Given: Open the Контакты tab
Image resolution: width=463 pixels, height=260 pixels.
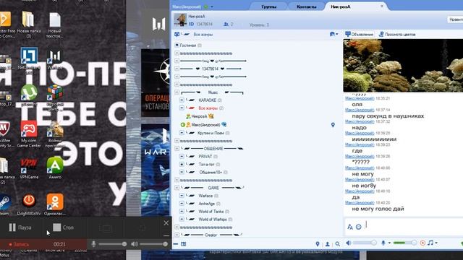Looking at the screenshot, I should pos(306,6).
